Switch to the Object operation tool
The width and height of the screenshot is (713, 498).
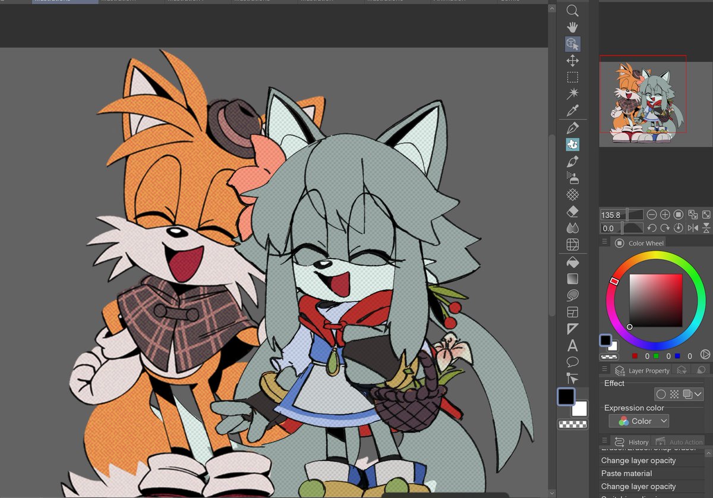click(x=572, y=43)
